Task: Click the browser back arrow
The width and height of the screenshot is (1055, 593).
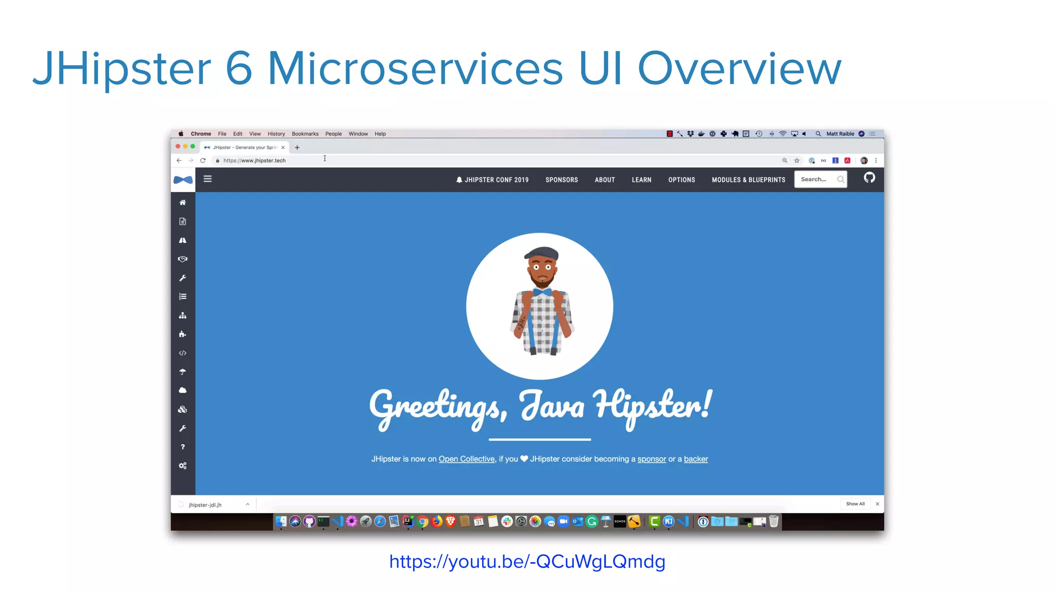Action: tap(179, 161)
